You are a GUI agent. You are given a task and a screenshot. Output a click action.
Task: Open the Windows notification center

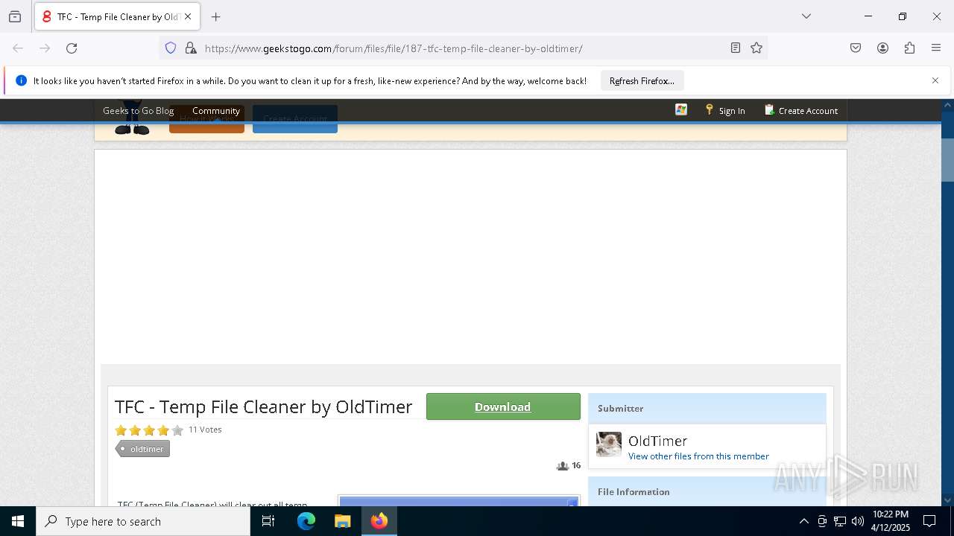[x=930, y=521]
